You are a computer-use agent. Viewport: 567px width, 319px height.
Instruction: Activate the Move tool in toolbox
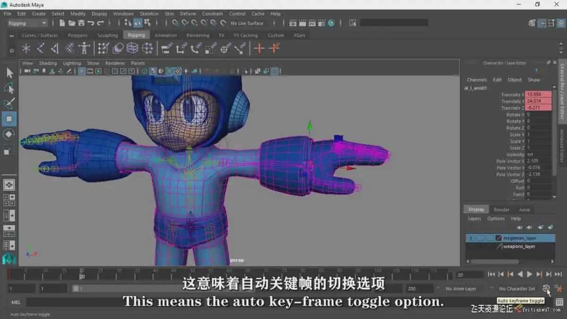point(9,119)
